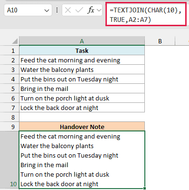Select cell 'Bring in the mail' in row 5
Image resolution: width=189 pixels, height=190 pixels.
tap(82, 89)
